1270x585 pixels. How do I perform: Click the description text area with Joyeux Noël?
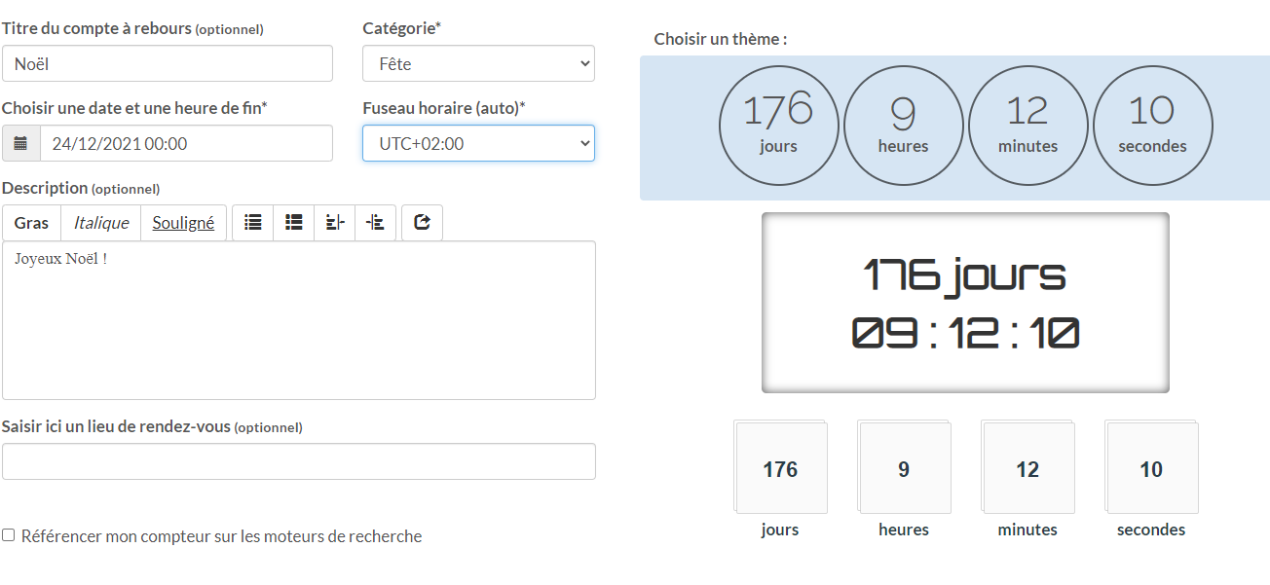pos(298,321)
